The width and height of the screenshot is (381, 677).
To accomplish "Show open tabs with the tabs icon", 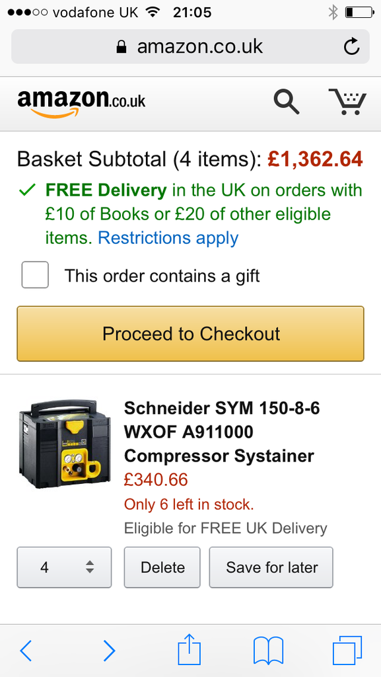I will click(347, 651).
